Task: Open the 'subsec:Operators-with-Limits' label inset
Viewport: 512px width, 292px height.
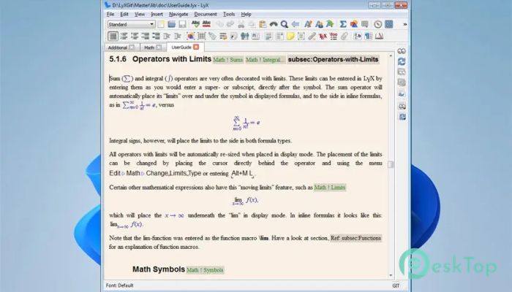Action: [333, 60]
